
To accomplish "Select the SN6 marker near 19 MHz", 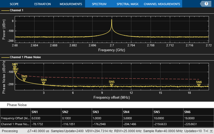I will tap(199, 85).
